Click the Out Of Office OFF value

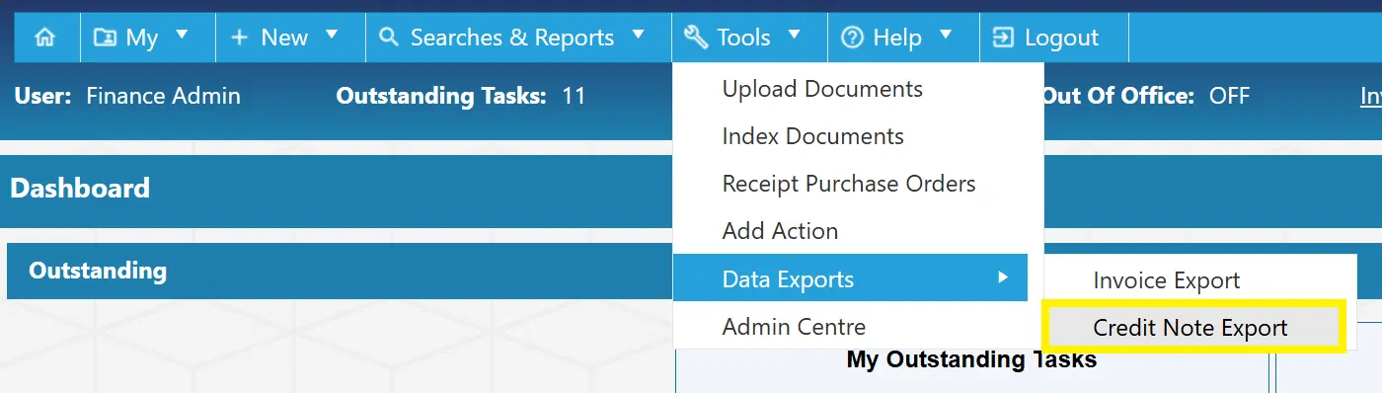pos(1230,96)
